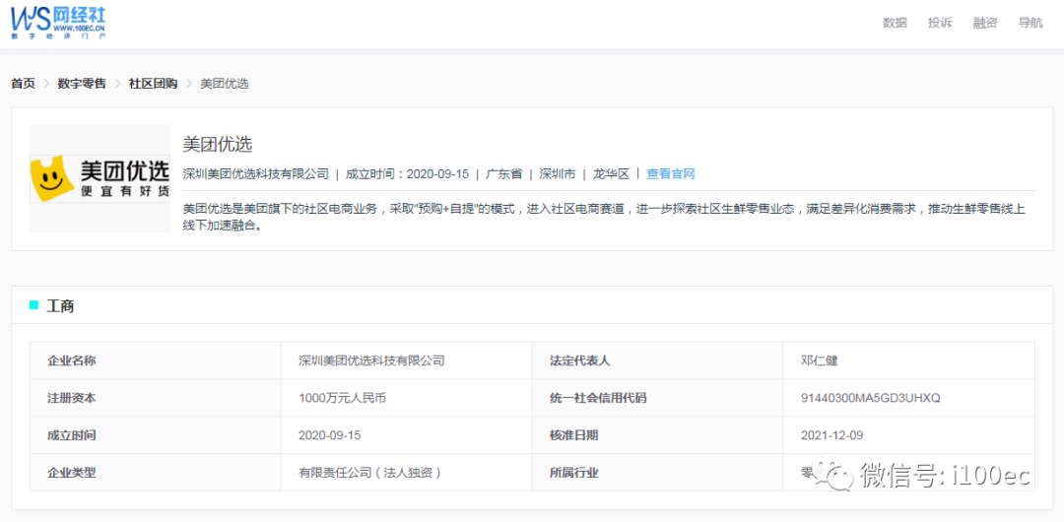The width and height of the screenshot is (1064, 522).
Task: Select 2021-12-09 table cell
Action: (x=909, y=435)
